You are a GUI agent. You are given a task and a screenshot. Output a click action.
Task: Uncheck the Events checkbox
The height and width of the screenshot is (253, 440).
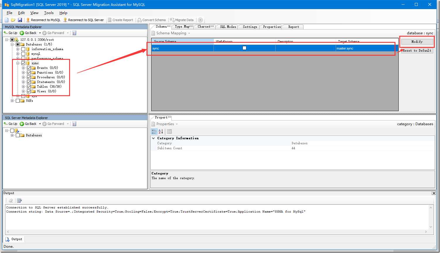[x=29, y=68]
